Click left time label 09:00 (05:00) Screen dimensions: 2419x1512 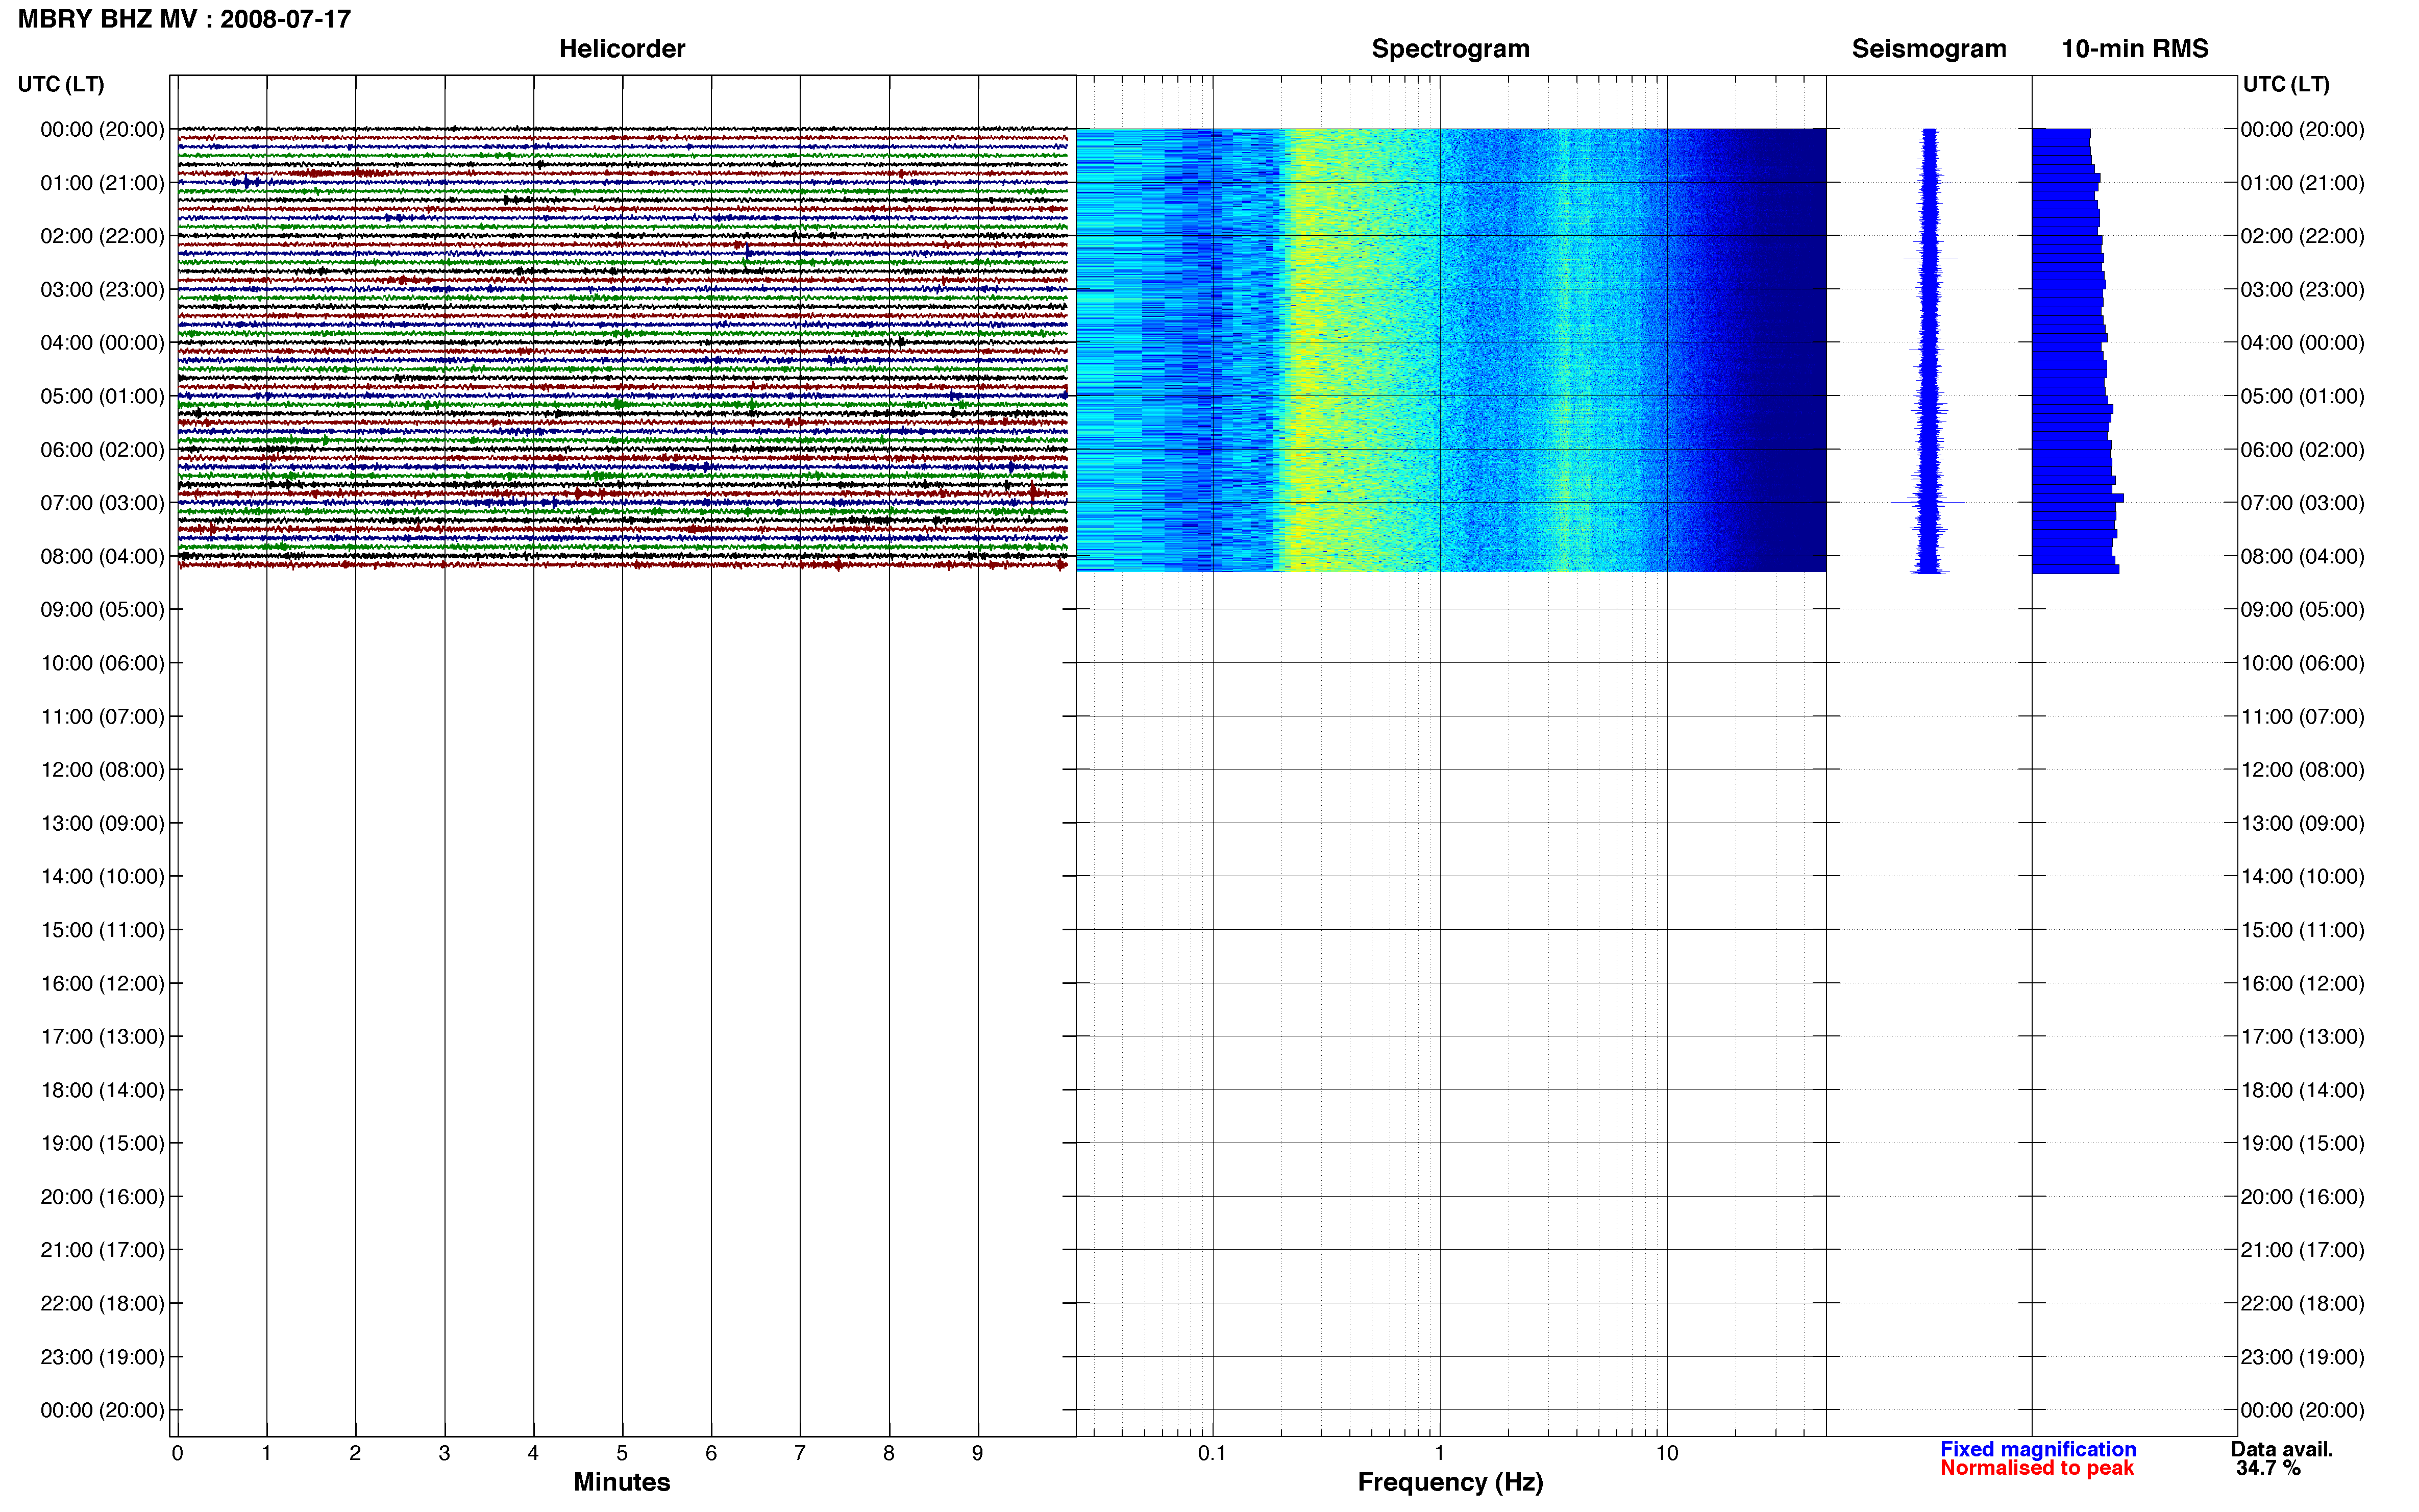[102, 609]
